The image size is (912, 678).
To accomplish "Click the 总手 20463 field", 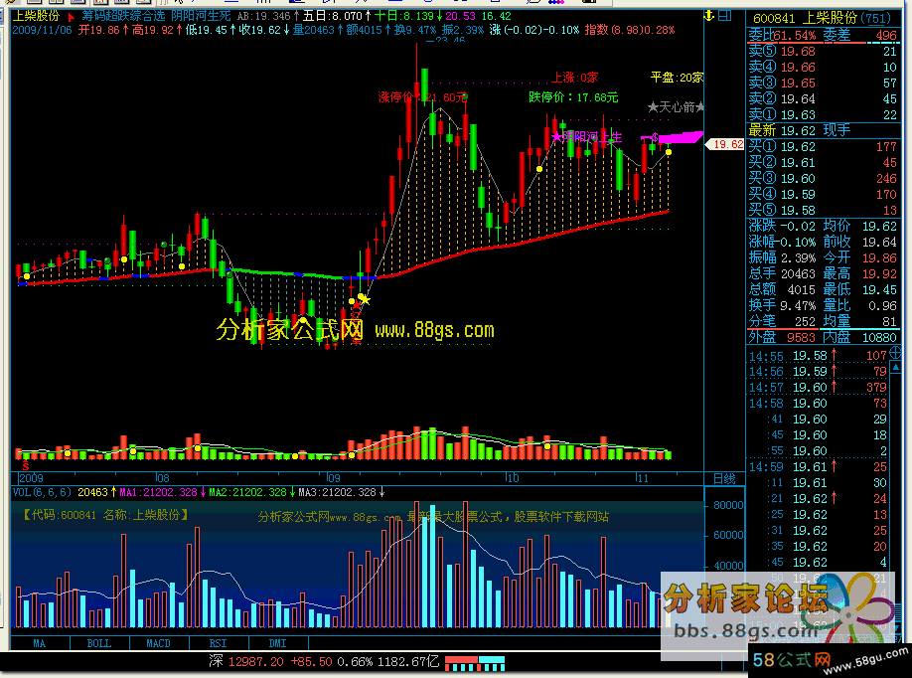I will click(x=782, y=273).
